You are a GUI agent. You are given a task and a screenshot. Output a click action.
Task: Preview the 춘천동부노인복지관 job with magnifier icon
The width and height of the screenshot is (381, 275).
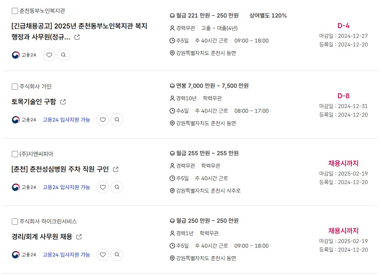tap(63, 55)
